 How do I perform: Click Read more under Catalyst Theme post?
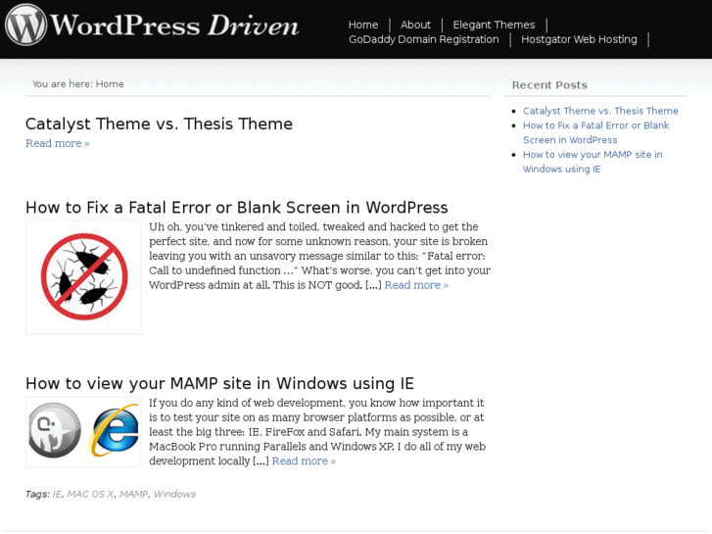57,143
